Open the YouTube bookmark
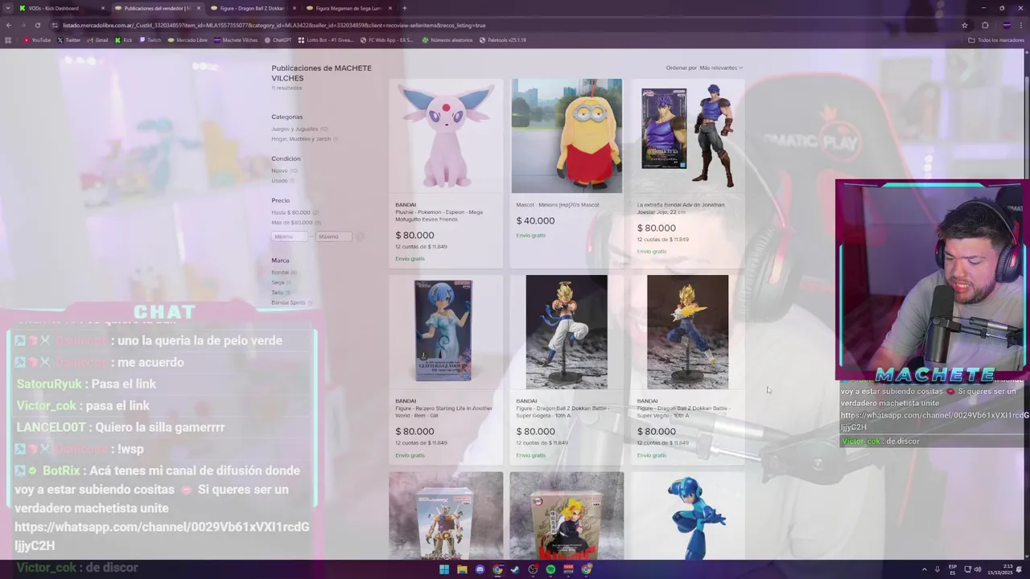 point(37,39)
